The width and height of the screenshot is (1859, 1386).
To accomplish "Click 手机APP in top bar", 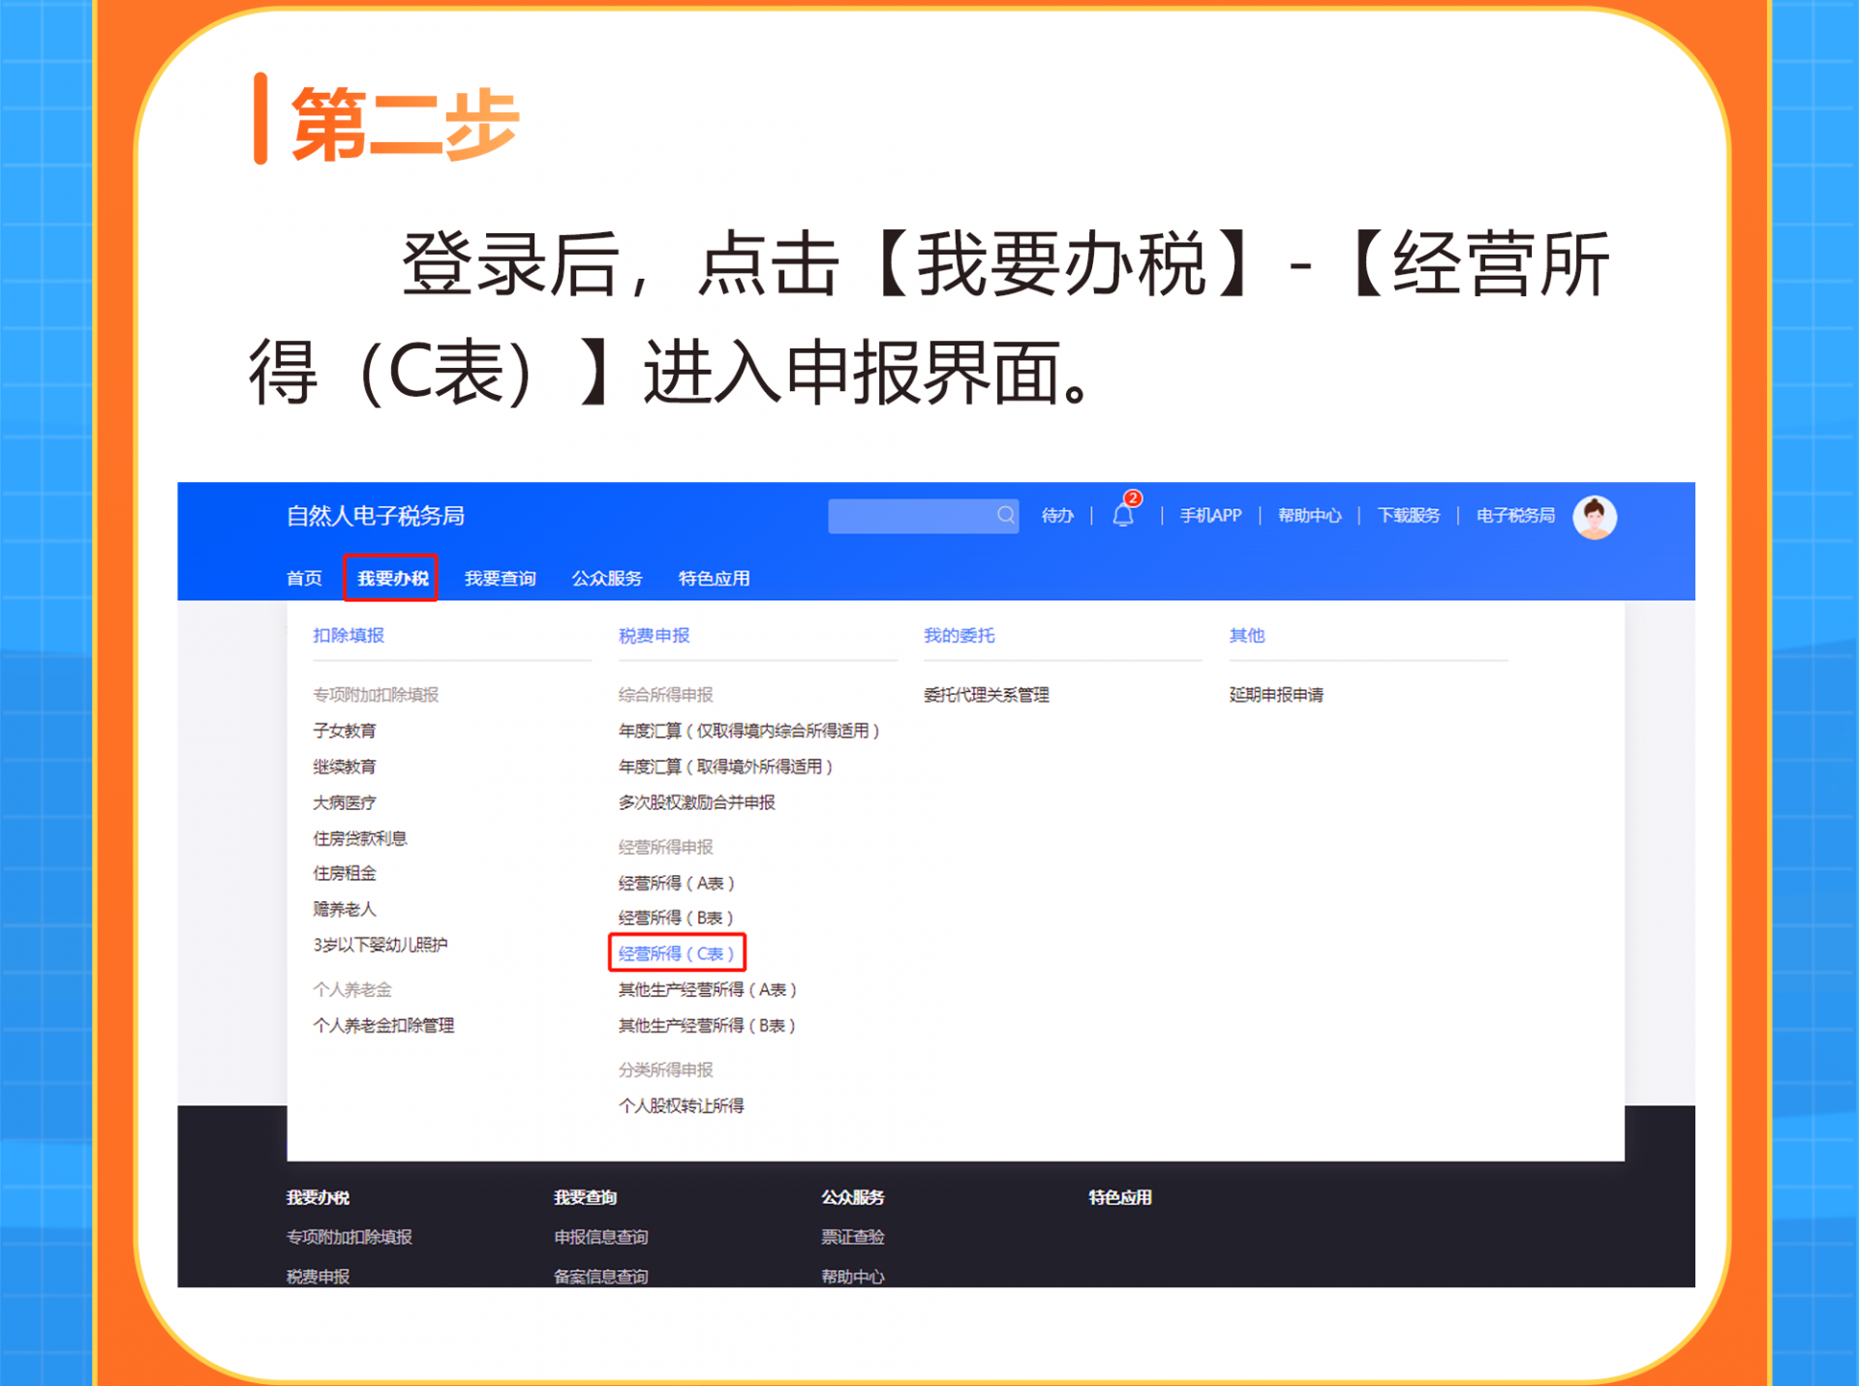I will 1210,516.
